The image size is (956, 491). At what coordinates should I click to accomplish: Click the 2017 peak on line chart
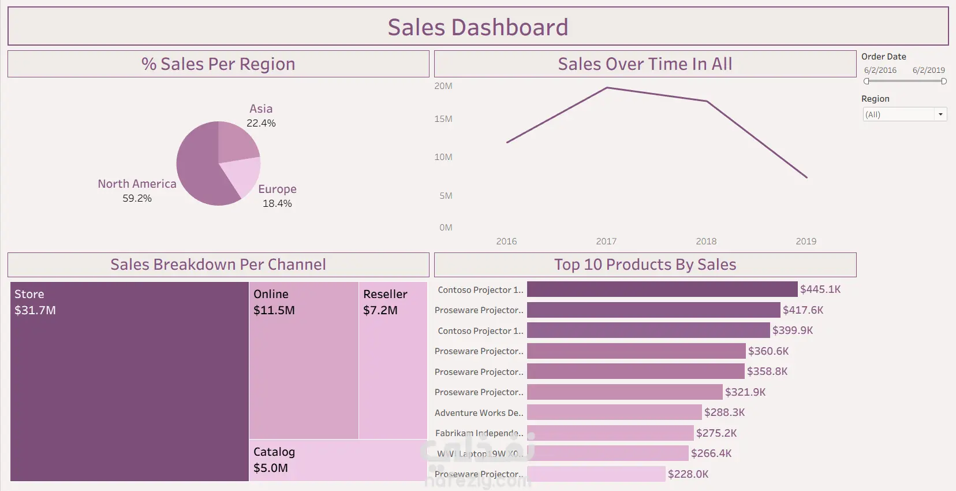pos(607,88)
